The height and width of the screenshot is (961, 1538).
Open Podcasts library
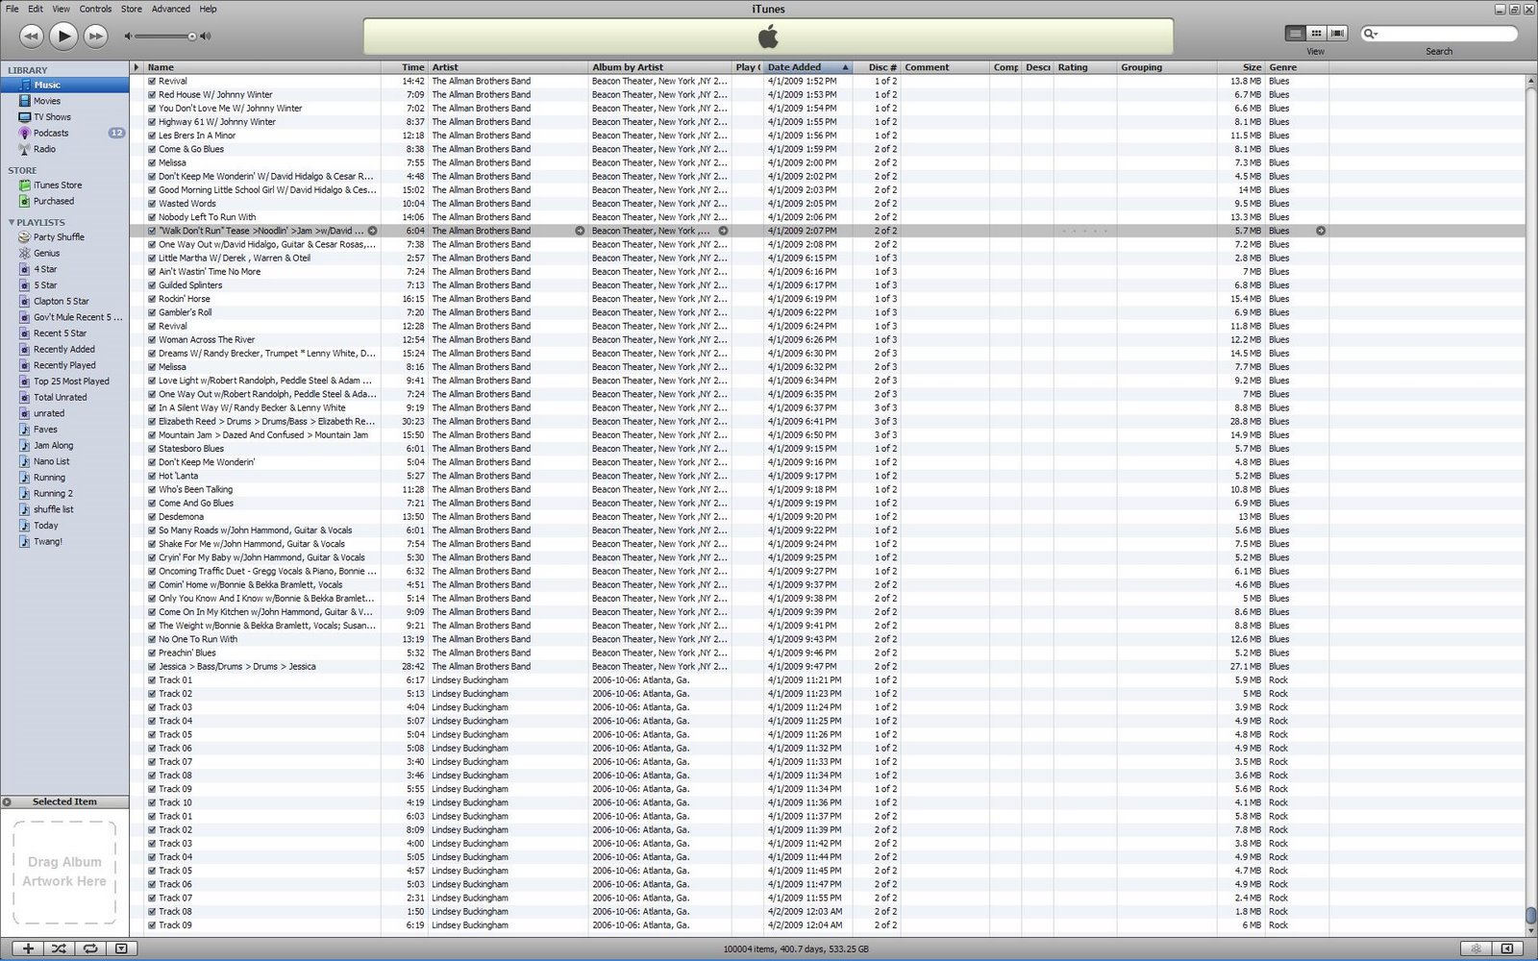(x=64, y=133)
